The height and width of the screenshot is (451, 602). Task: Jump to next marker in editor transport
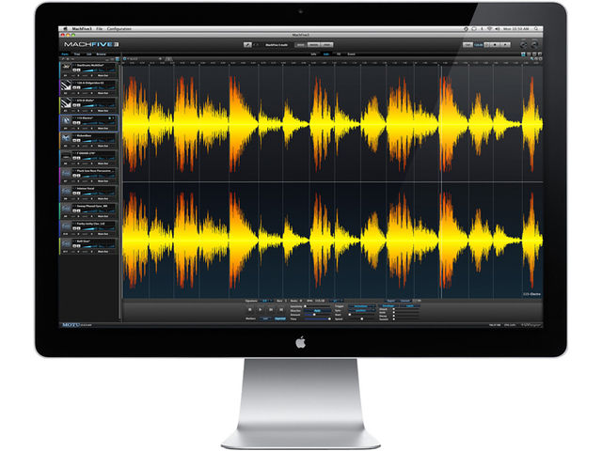(x=281, y=309)
